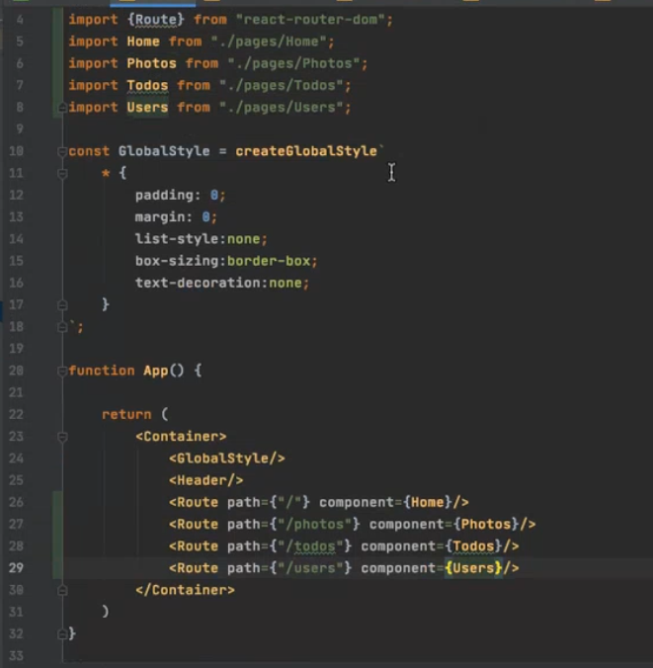Place the cursor on the padding property
The image size is (653, 668).
(164, 195)
